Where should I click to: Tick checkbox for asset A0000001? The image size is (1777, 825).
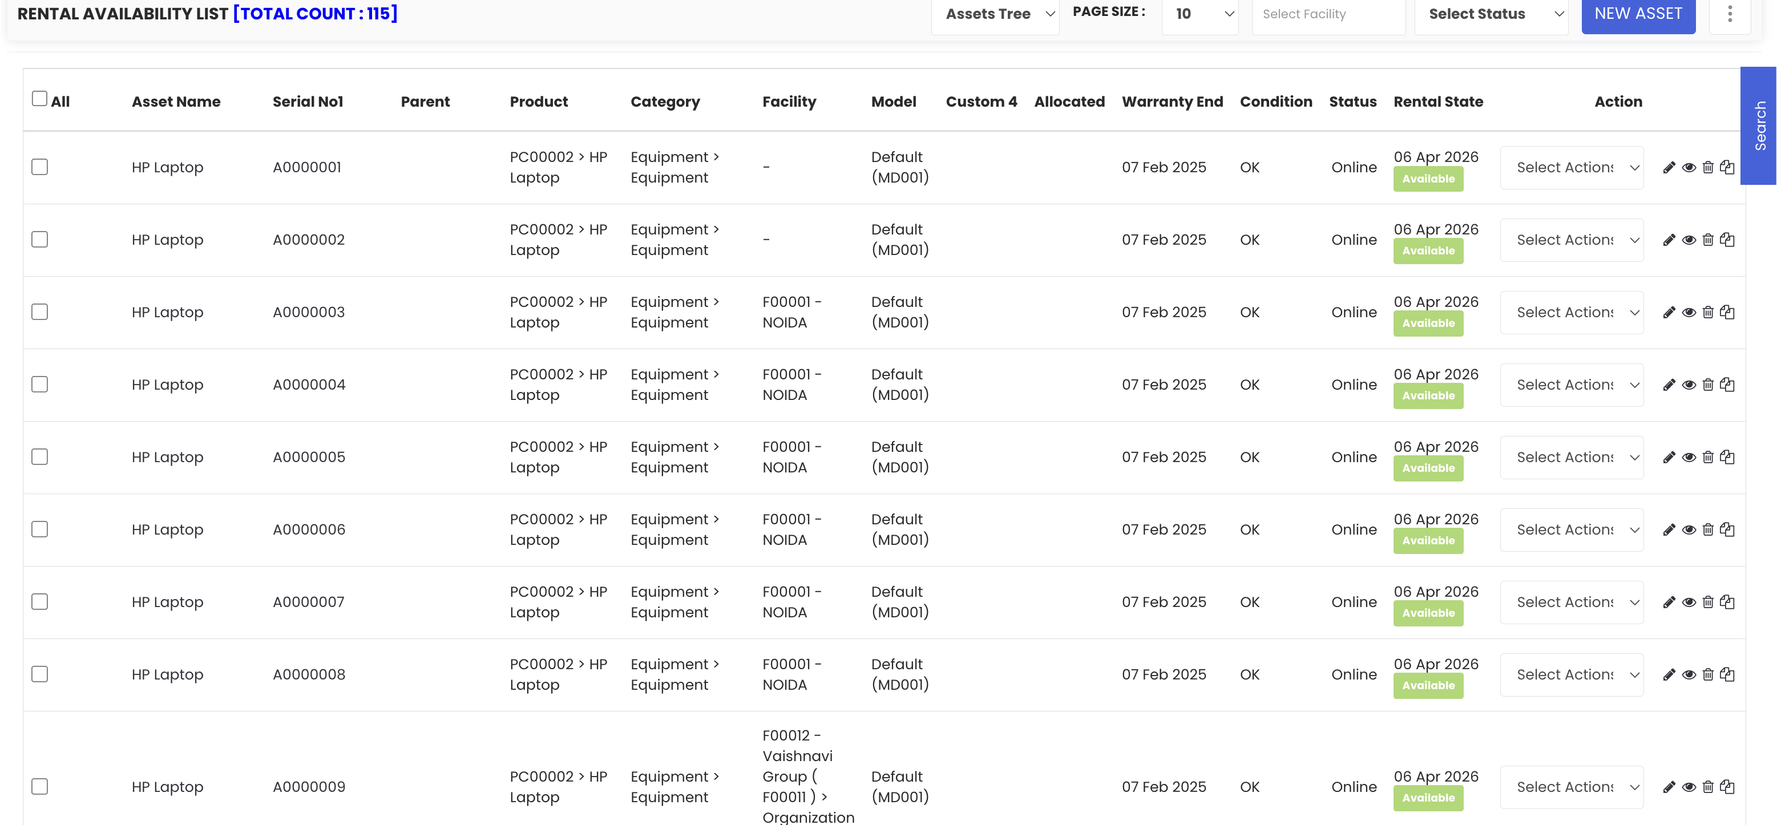coord(40,168)
